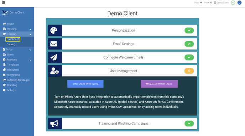Toggle the Email Settings green check status

(189, 44)
